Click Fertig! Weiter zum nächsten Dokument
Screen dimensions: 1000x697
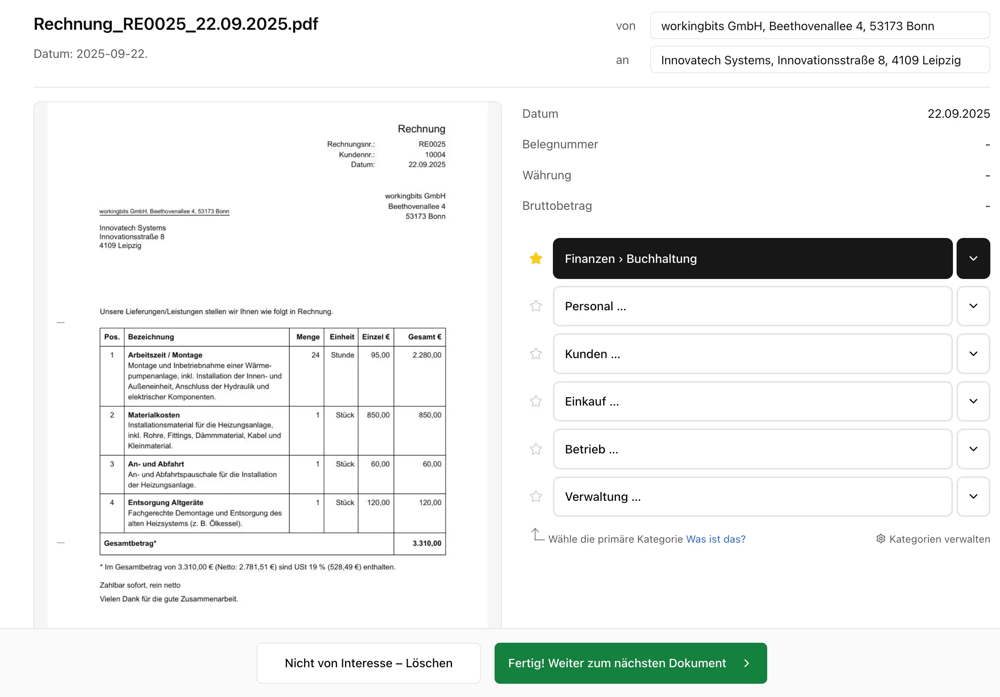[x=617, y=663]
